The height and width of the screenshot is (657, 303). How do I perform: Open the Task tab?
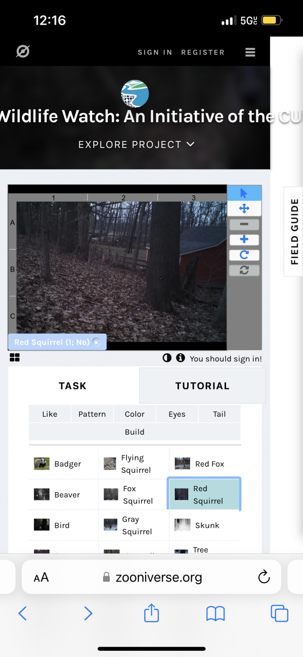73,386
